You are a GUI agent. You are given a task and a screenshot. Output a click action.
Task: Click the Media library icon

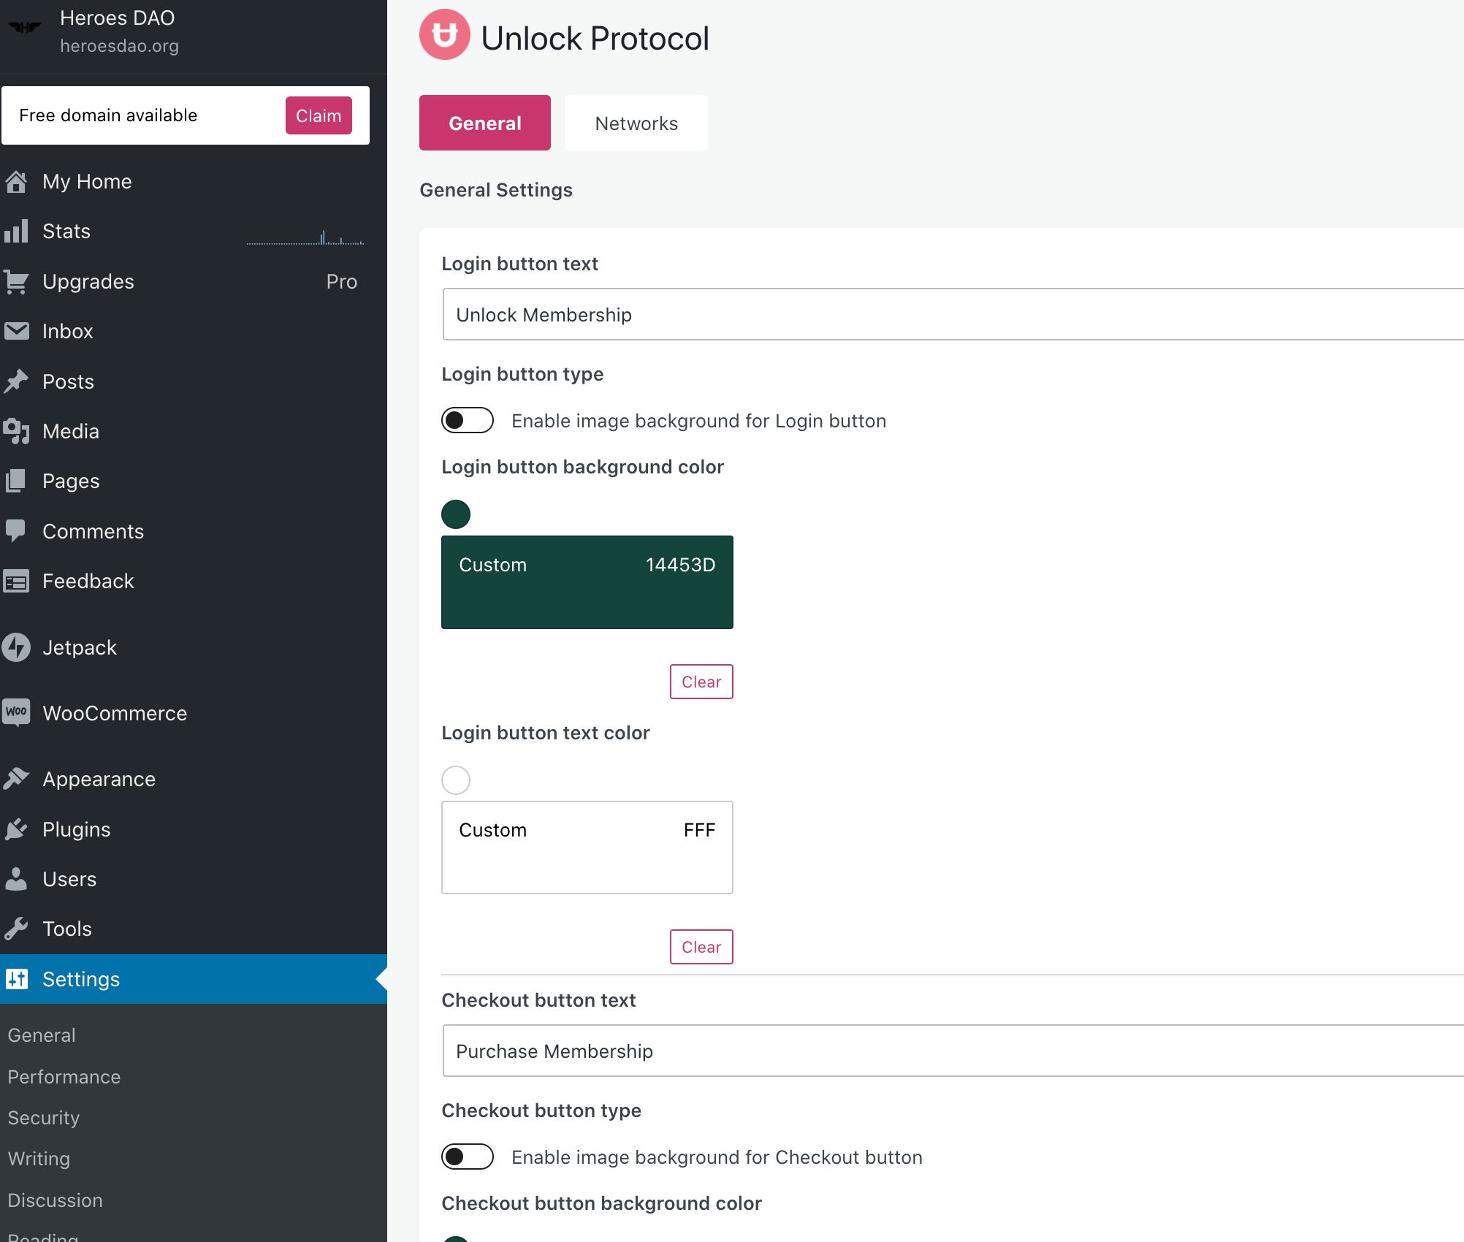tap(16, 431)
